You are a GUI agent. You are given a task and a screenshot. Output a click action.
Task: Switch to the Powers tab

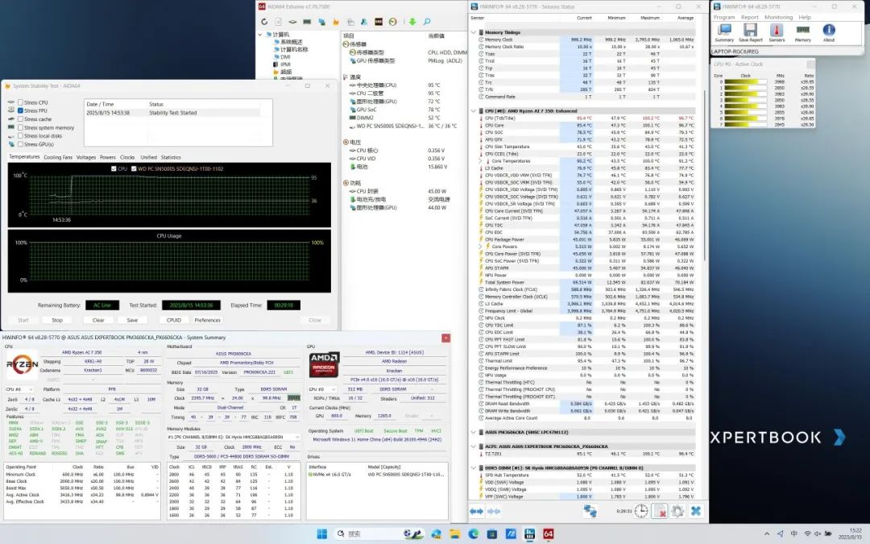(108, 158)
